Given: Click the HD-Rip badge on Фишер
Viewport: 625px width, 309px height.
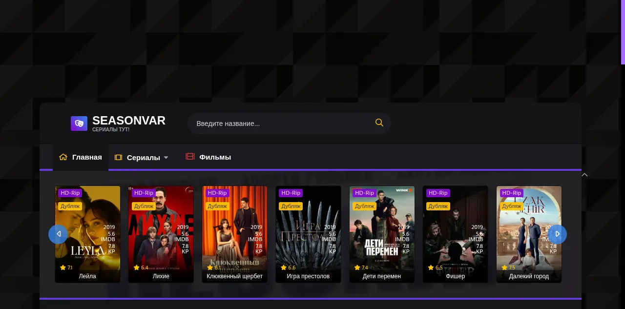Looking at the screenshot, I should [438, 193].
